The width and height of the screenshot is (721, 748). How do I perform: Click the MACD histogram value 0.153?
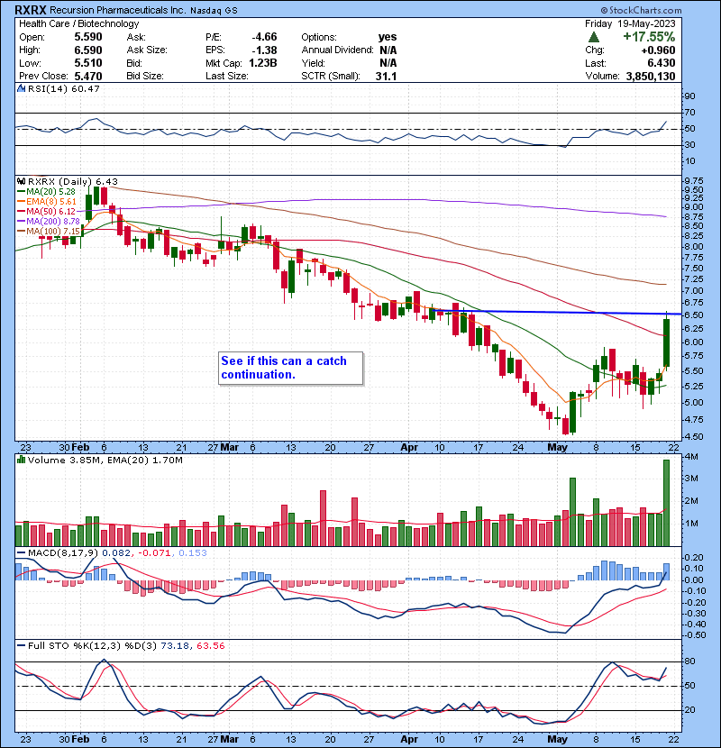(x=193, y=553)
